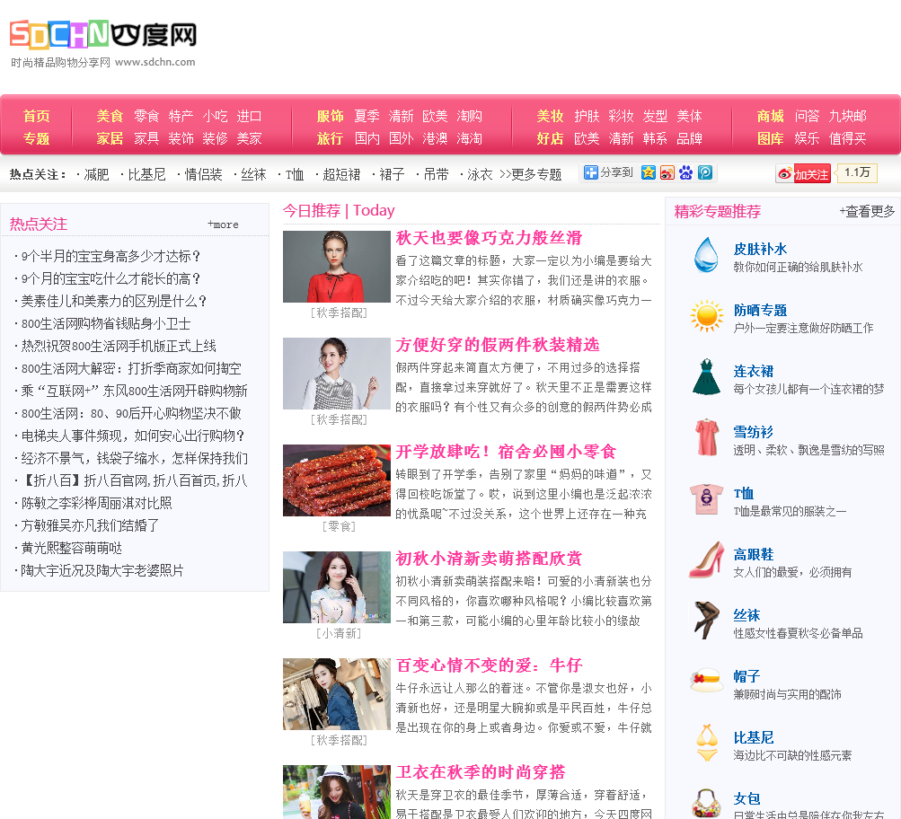Open 电梯夹人事件频现 headline
Viewport: 901px width, 819px height.
pyautogui.click(x=133, y=436)
